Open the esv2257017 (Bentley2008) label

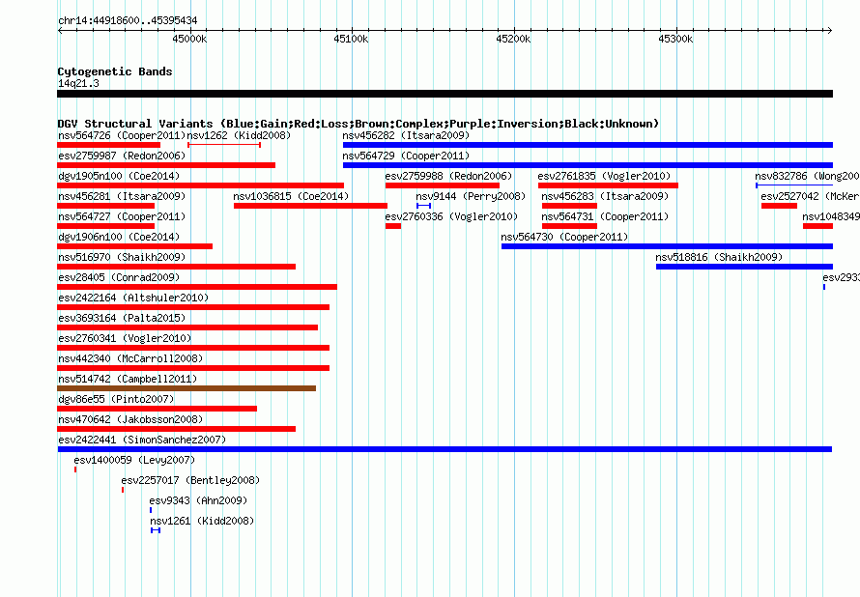coord(190,480)
